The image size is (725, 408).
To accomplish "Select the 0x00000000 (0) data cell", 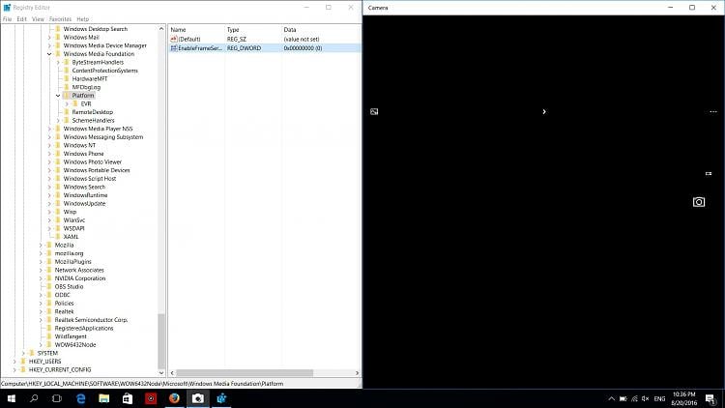I will coord(303,48).
